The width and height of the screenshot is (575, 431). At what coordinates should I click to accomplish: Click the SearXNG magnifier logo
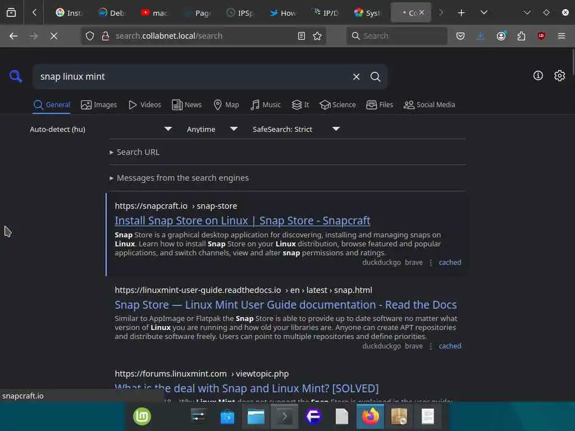point(16,76)
